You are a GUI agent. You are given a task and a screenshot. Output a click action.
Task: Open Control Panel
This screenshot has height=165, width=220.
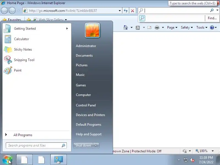86,105
